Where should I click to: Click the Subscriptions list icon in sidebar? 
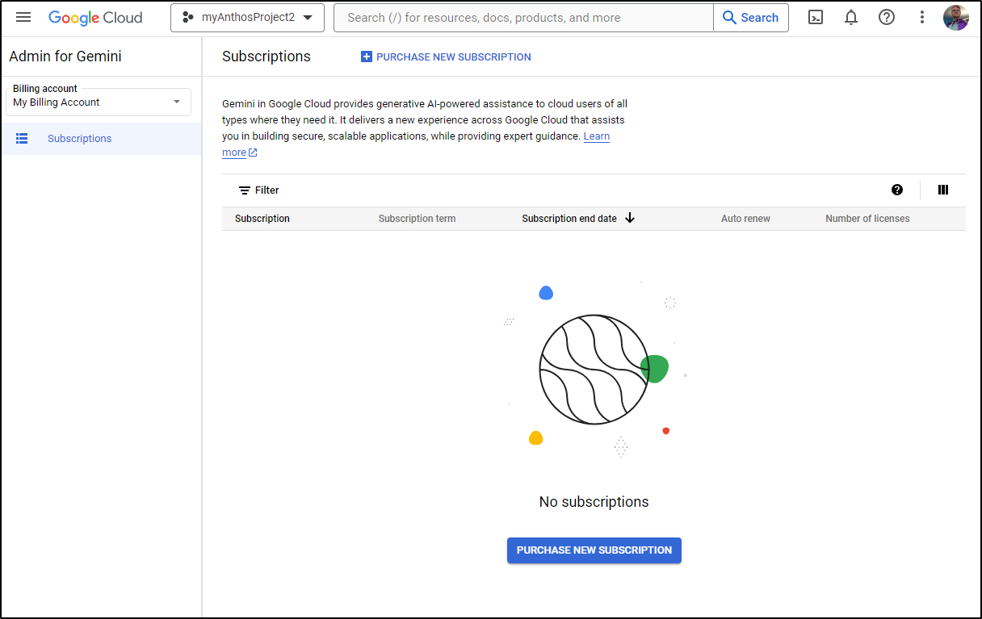pyautogui.click(x=22, y=139)
